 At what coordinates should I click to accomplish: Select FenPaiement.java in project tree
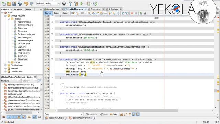point(25,41)
